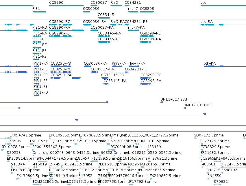Click protein CG8298-PC
This screenshot has height=186, width=246.
tap(146, 78)
